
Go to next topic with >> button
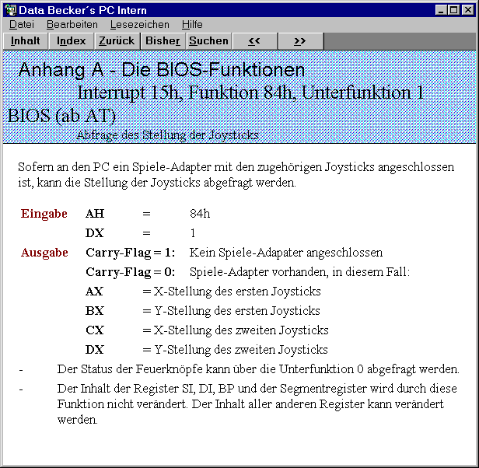click(300, 40)
